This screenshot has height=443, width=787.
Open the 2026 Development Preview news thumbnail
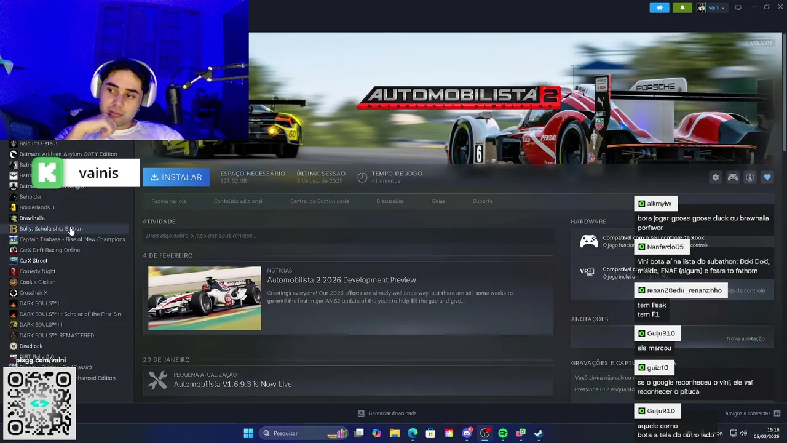204,298
